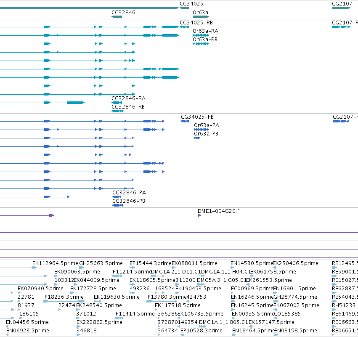Select the EK119630.5prime EST label
358x337 pixels.
(x=117, y=297)
